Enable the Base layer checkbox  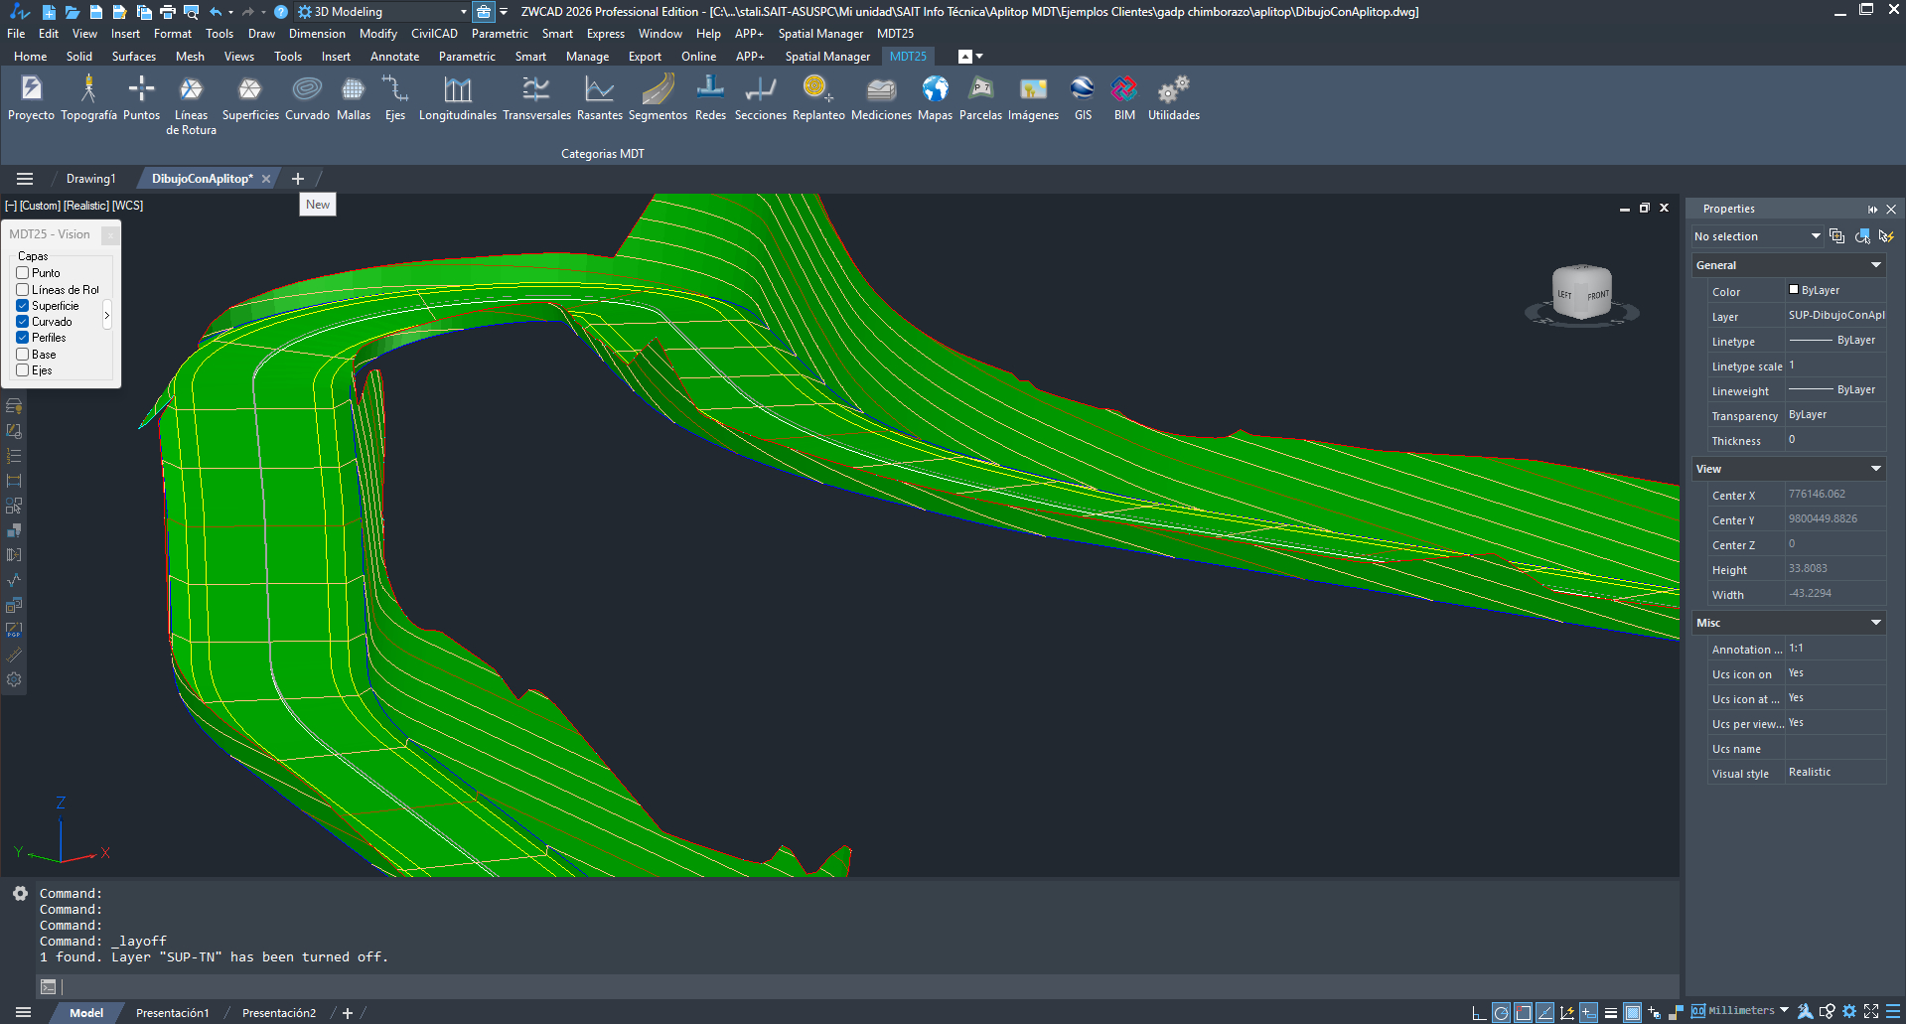click(x=22, y=354)
